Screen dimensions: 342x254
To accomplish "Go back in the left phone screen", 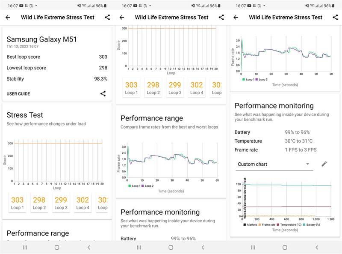I will (8, 17).
